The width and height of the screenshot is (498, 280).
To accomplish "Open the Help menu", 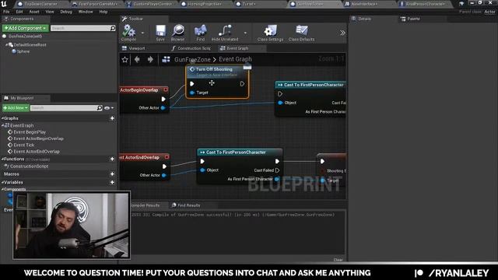I will click(x=103, y=12).
